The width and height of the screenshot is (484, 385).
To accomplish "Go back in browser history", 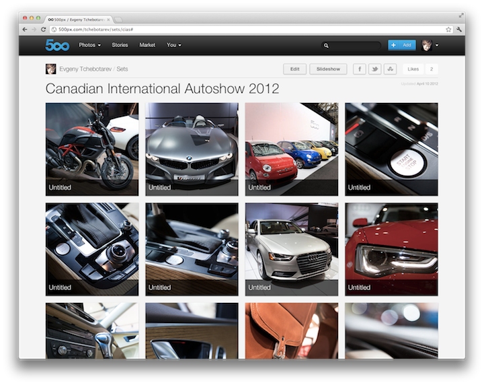I will point(25,30).
